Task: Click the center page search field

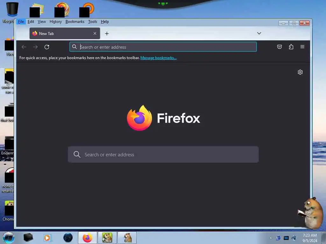Action: pyautogui.click(x=163, y=154)
